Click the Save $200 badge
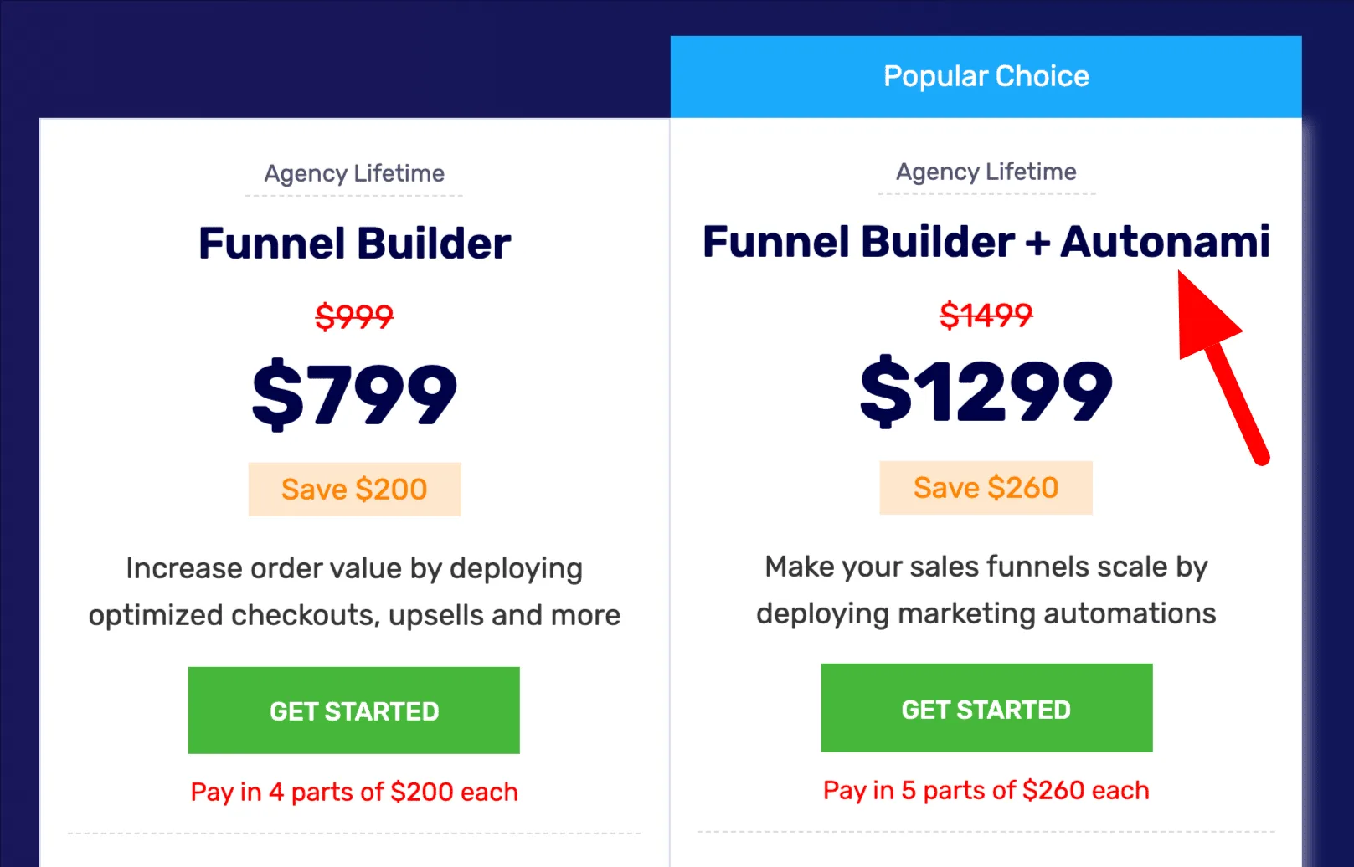This screenshot has width=1354, height=867. tap(354, 490)
